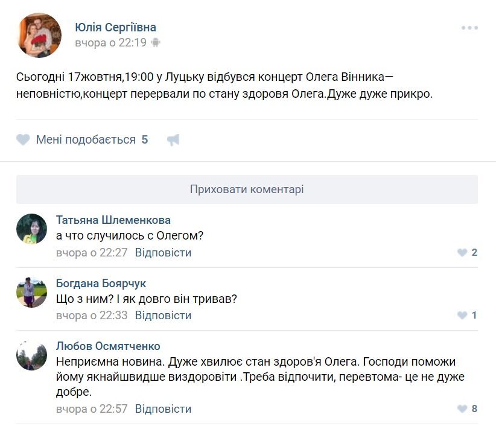Visit Богдана Боярчук's profile name link

pyautogui.click(x=101, y=283)
